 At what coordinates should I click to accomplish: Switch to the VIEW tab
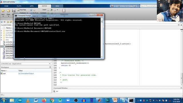click(x=57, y=6)
